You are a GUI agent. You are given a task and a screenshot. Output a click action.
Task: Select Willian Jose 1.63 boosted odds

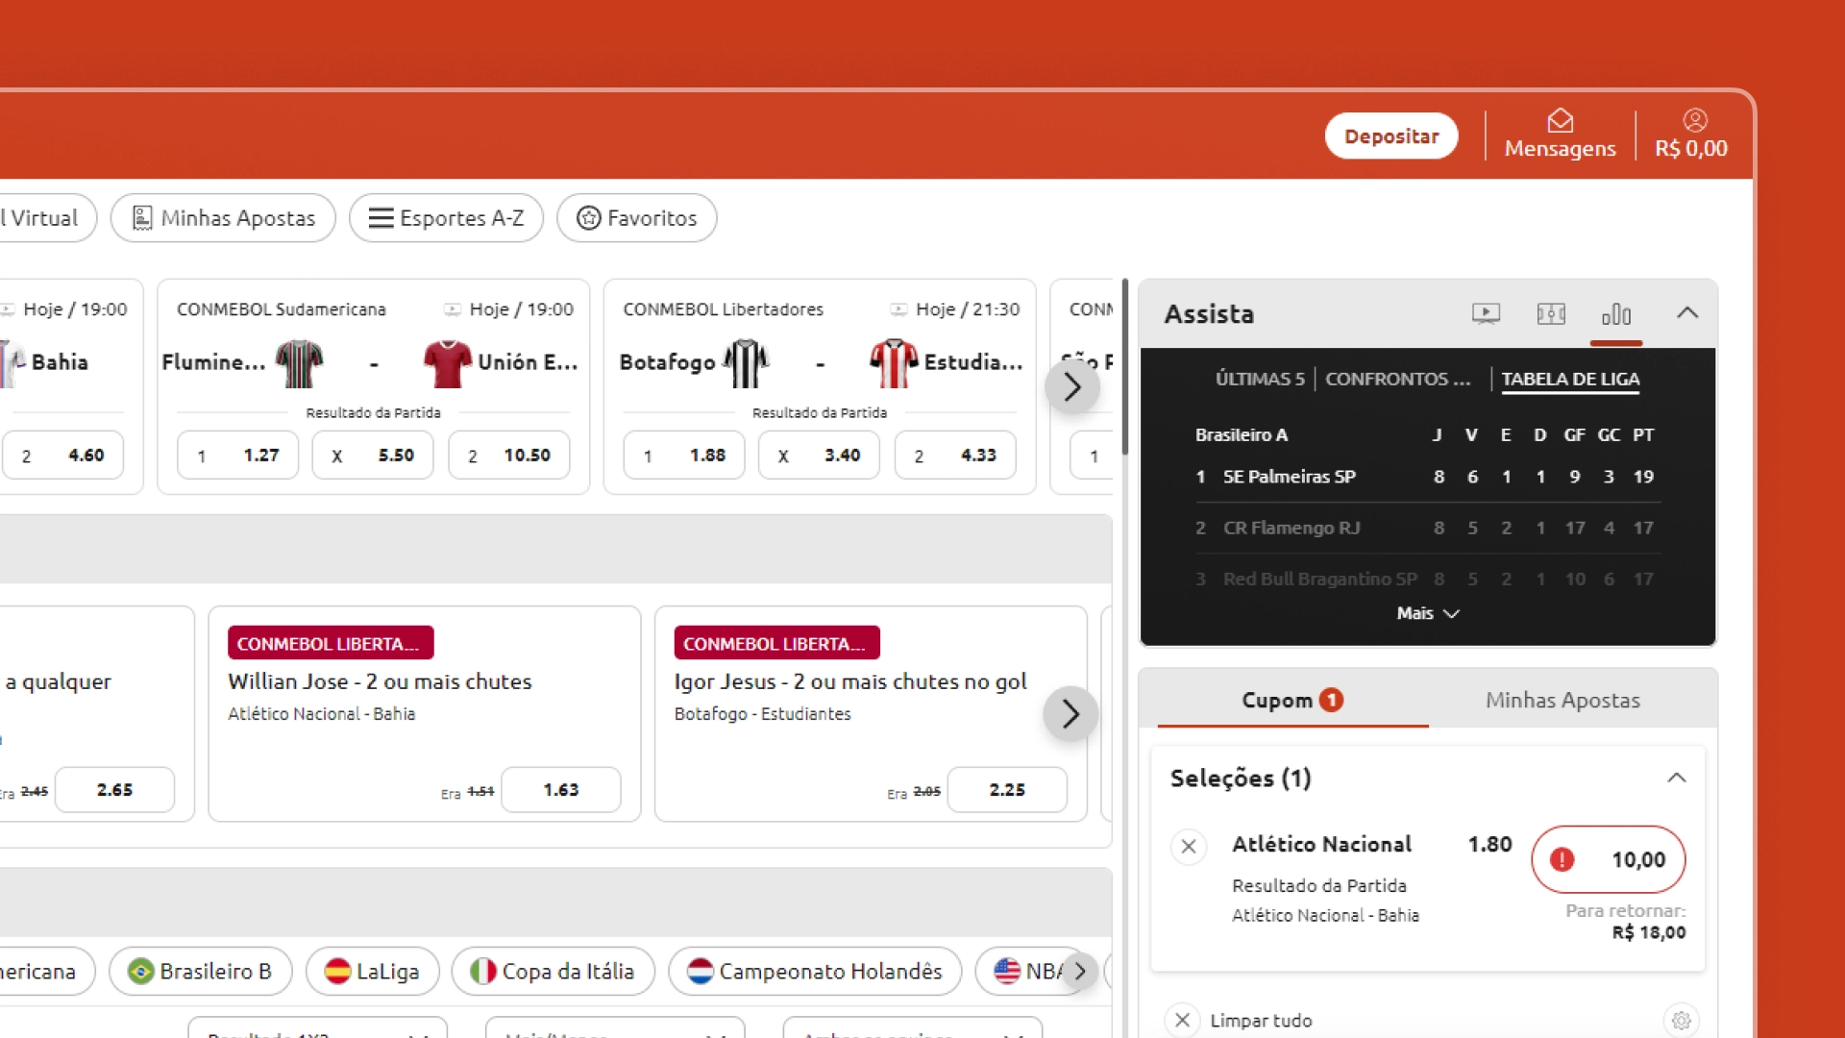[x=561, y=789]
